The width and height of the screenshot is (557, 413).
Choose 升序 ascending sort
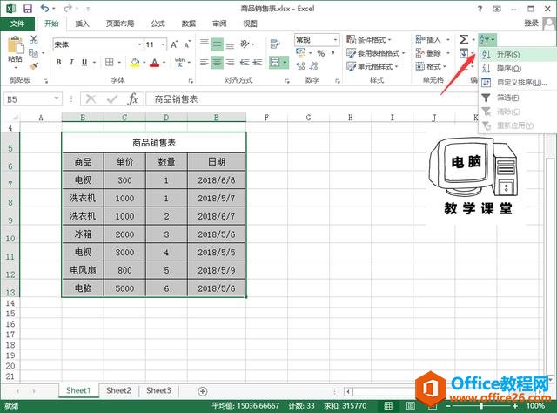[518, 54]
